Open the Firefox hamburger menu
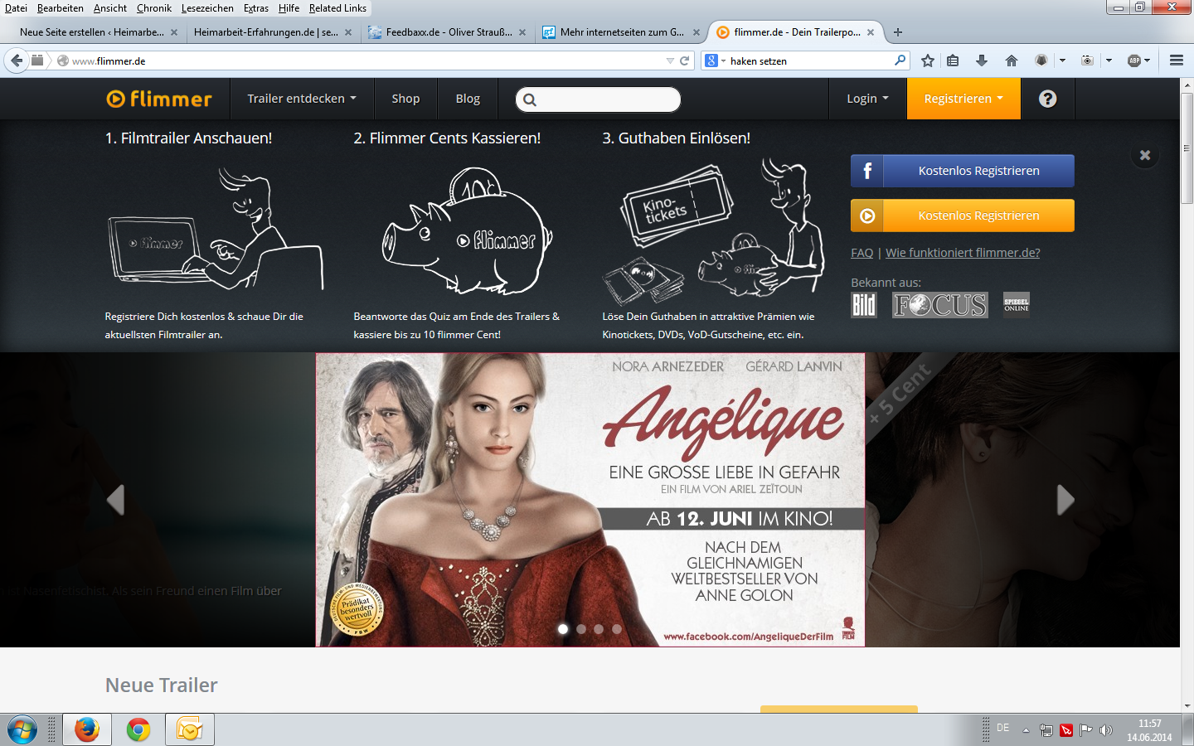1194x746 pixels. (x=1176, y=61)
